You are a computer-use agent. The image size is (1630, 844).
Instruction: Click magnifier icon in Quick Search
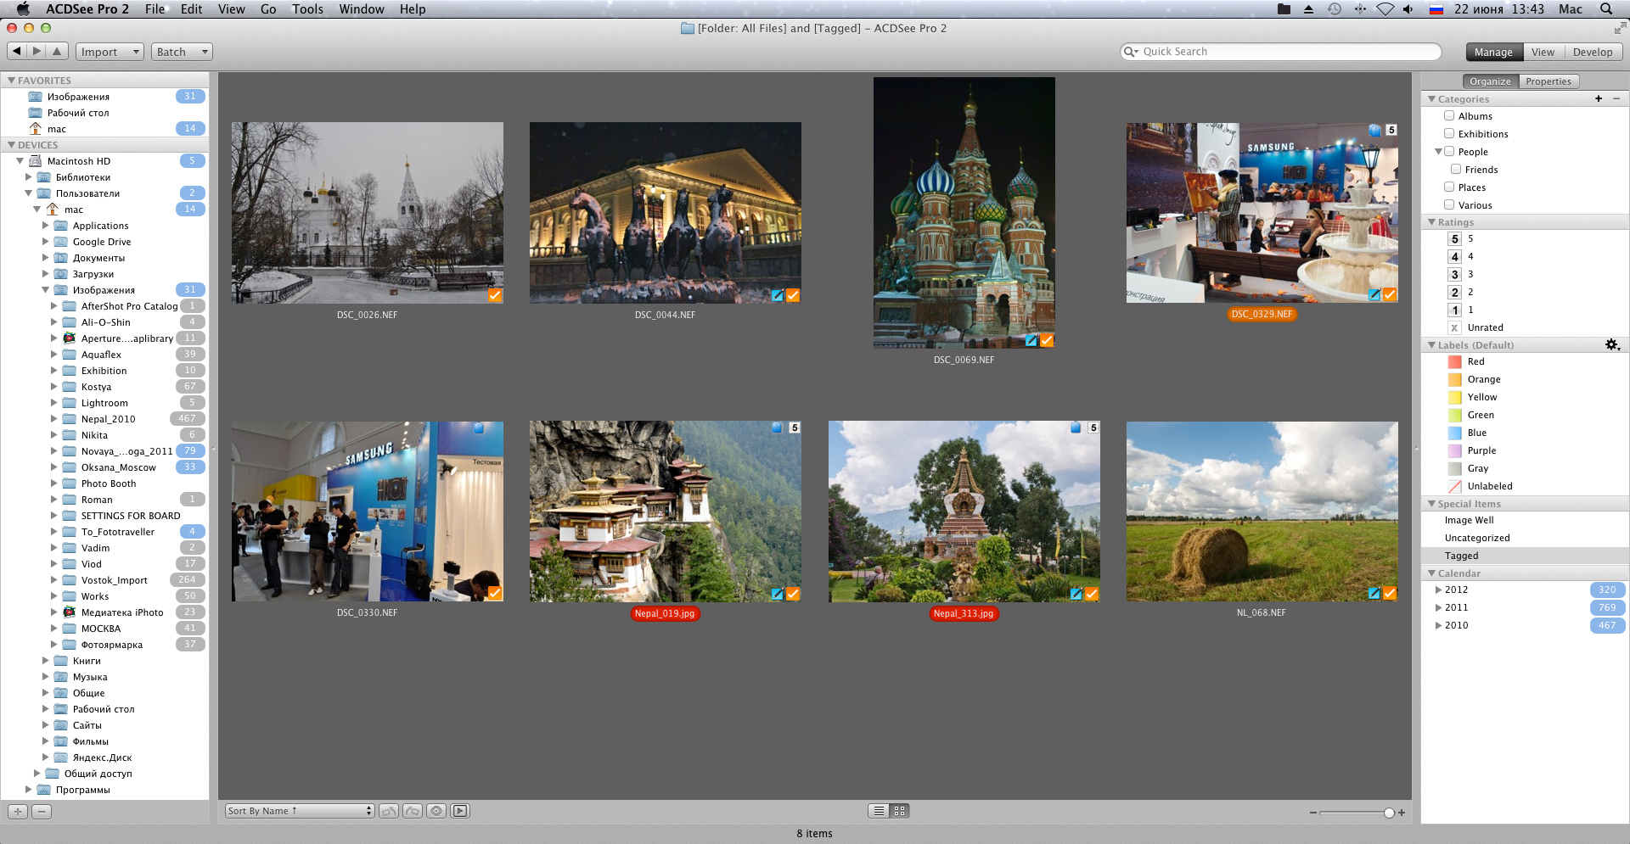tap(1130, 52)
